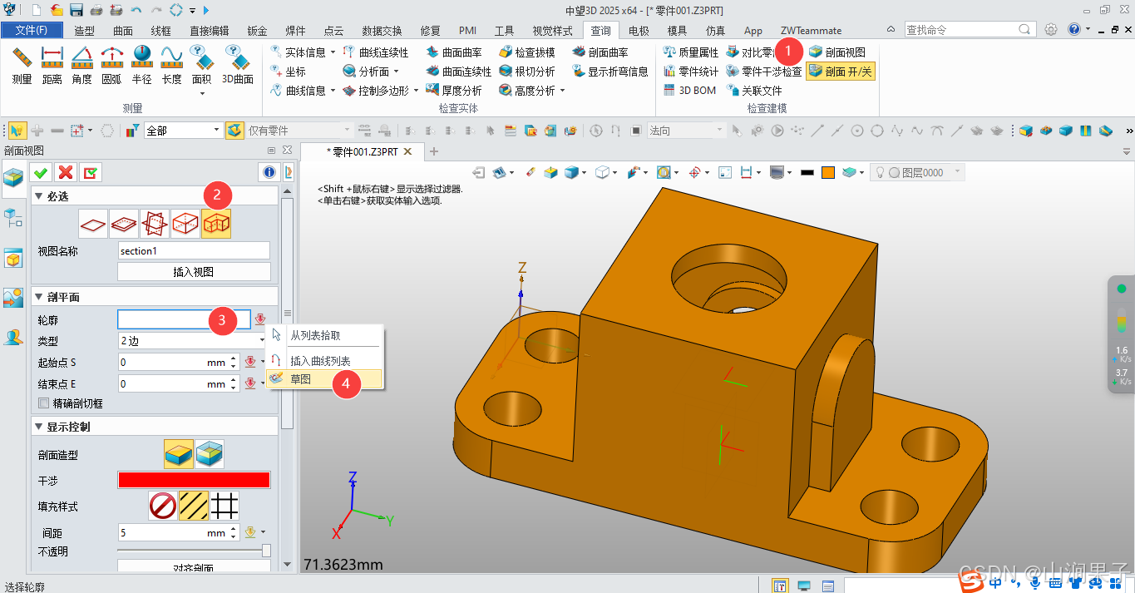
Task: Select the 圆弧 arc measurement tool
Action: (111, 66)
